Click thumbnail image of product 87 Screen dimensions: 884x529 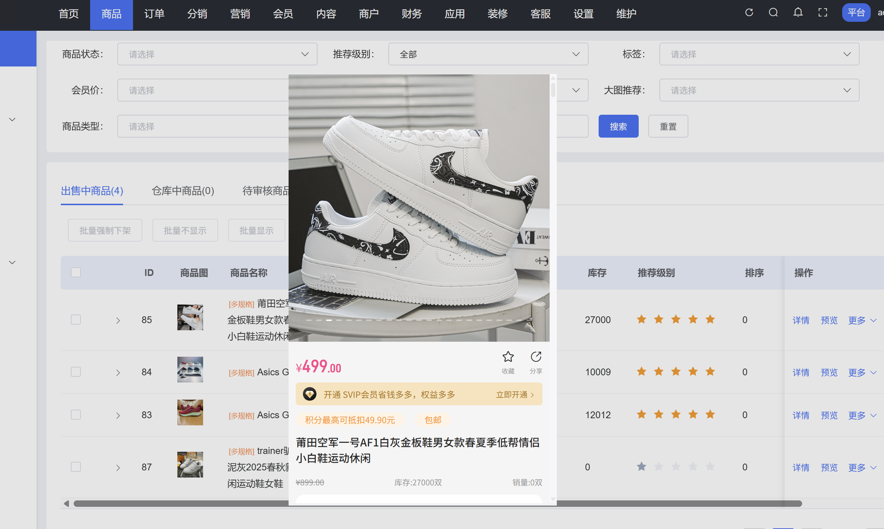click(190, 465)
